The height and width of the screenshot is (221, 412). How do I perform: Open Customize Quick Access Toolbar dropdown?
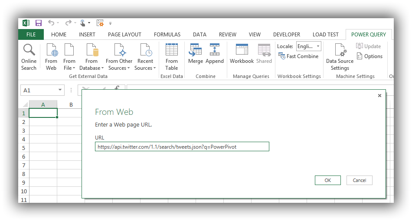[x=110, y=23]
